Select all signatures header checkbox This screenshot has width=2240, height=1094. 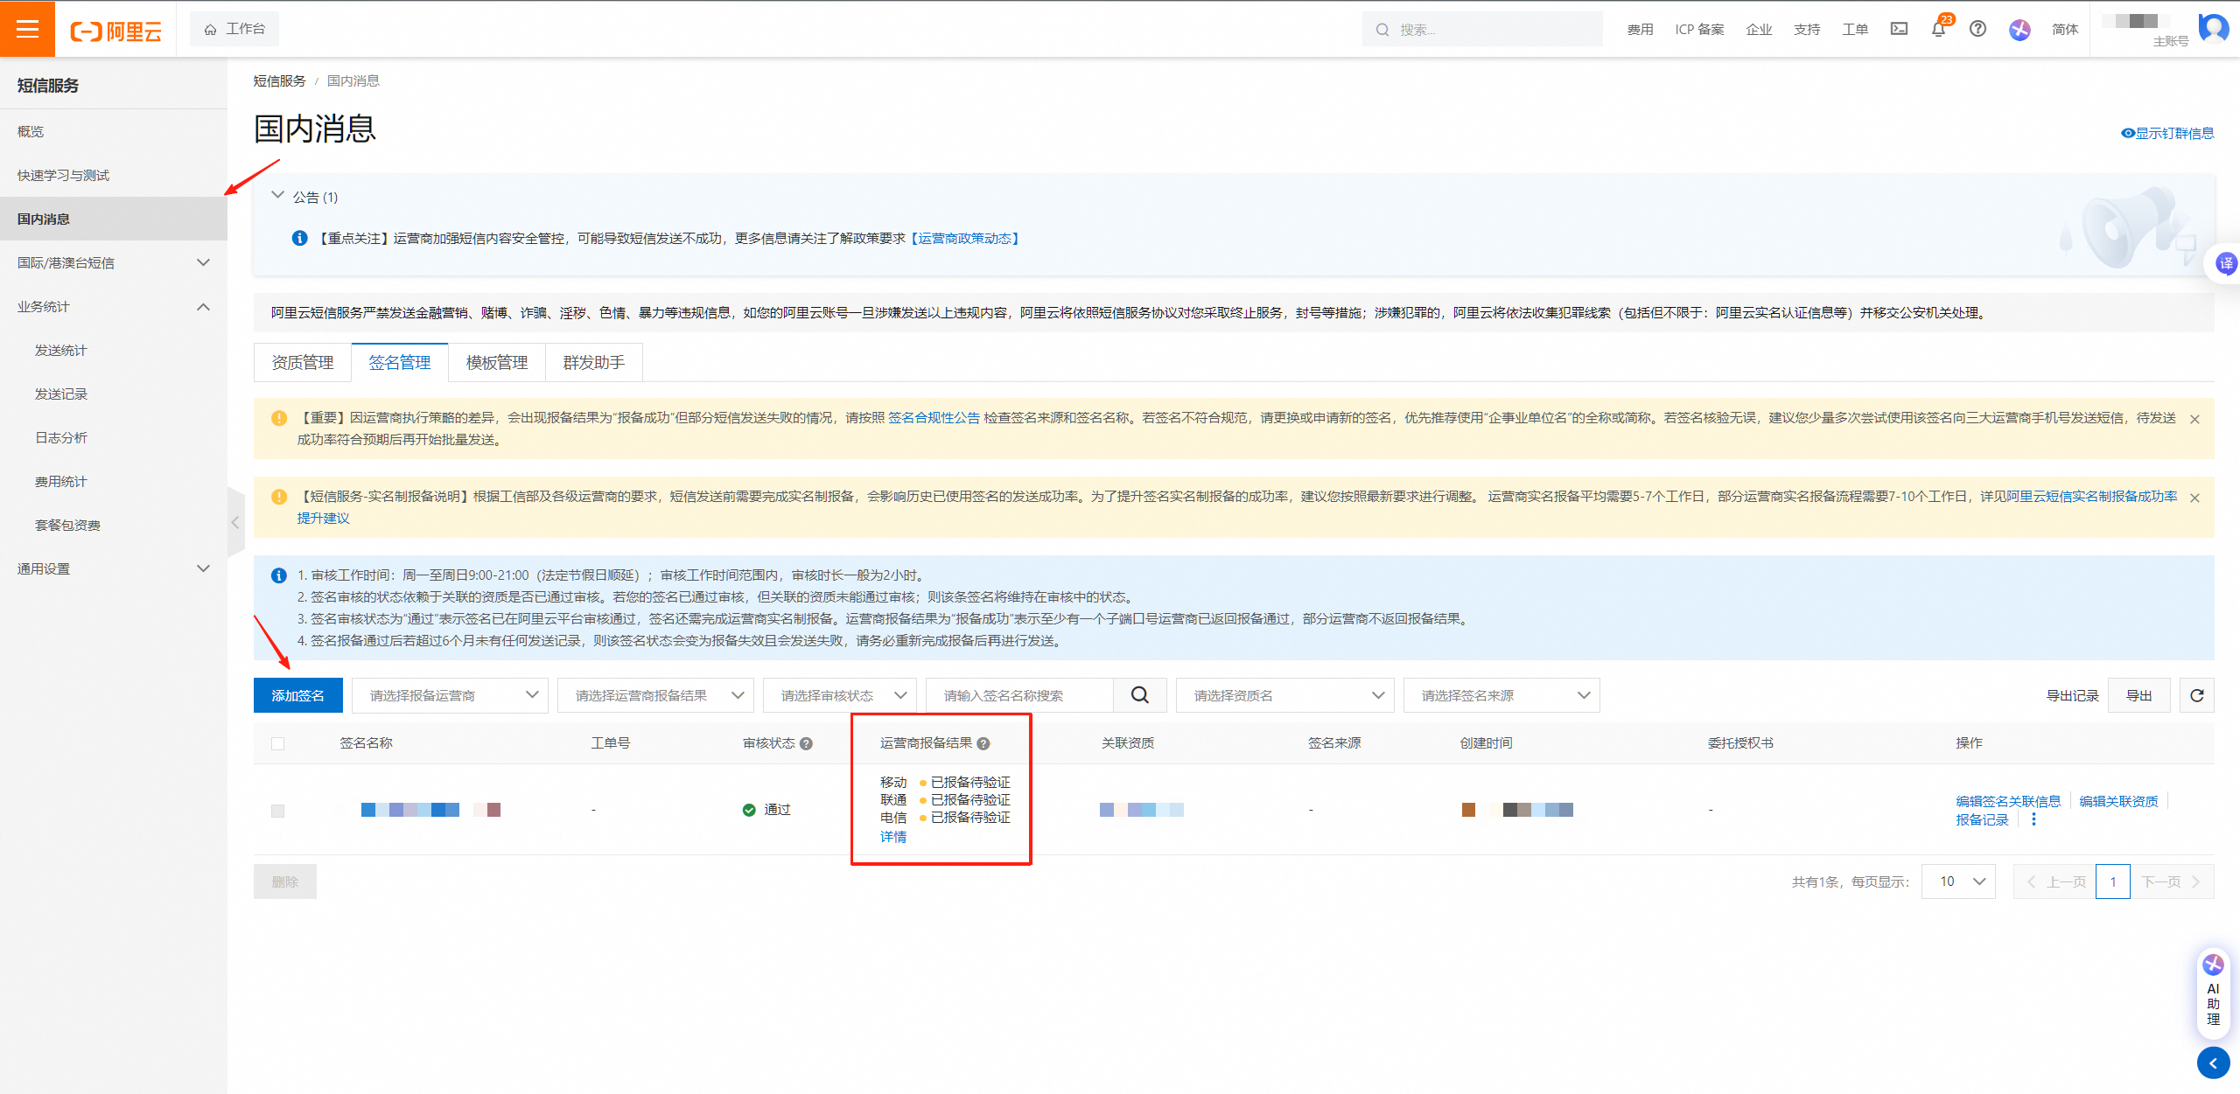pos(277,743)
